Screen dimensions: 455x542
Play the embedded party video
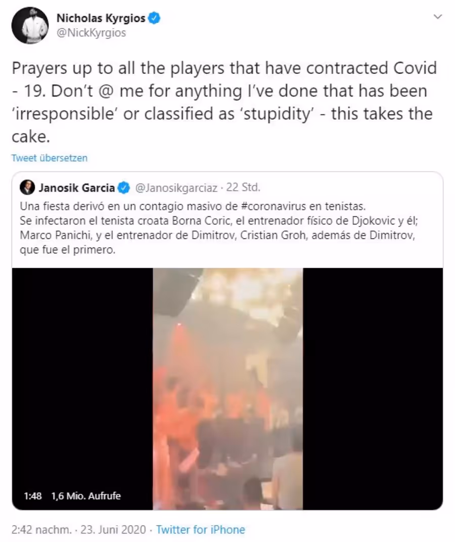[x=228, y=388]
